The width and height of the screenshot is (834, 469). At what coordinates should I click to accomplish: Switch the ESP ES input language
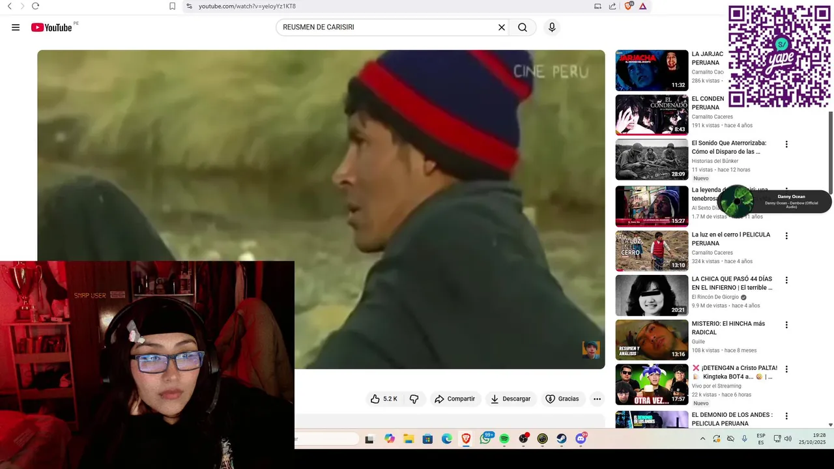coord(761,439)
